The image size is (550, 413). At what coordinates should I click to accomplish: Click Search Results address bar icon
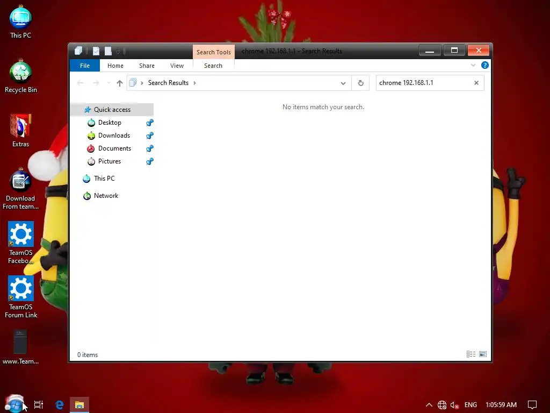[x=133, y=83]
